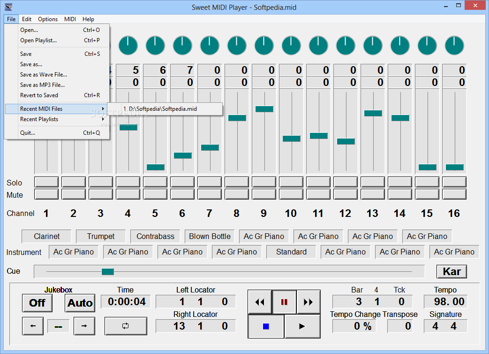This screenshot has width=489, height=354.
Task: Click the pan knob above channel 14
Action: pyautogui.click(x=400, y=46)
